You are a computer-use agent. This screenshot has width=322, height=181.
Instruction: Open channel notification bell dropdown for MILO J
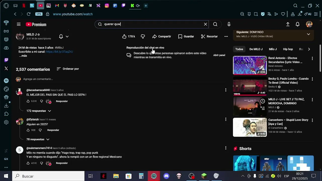point(64,36)
